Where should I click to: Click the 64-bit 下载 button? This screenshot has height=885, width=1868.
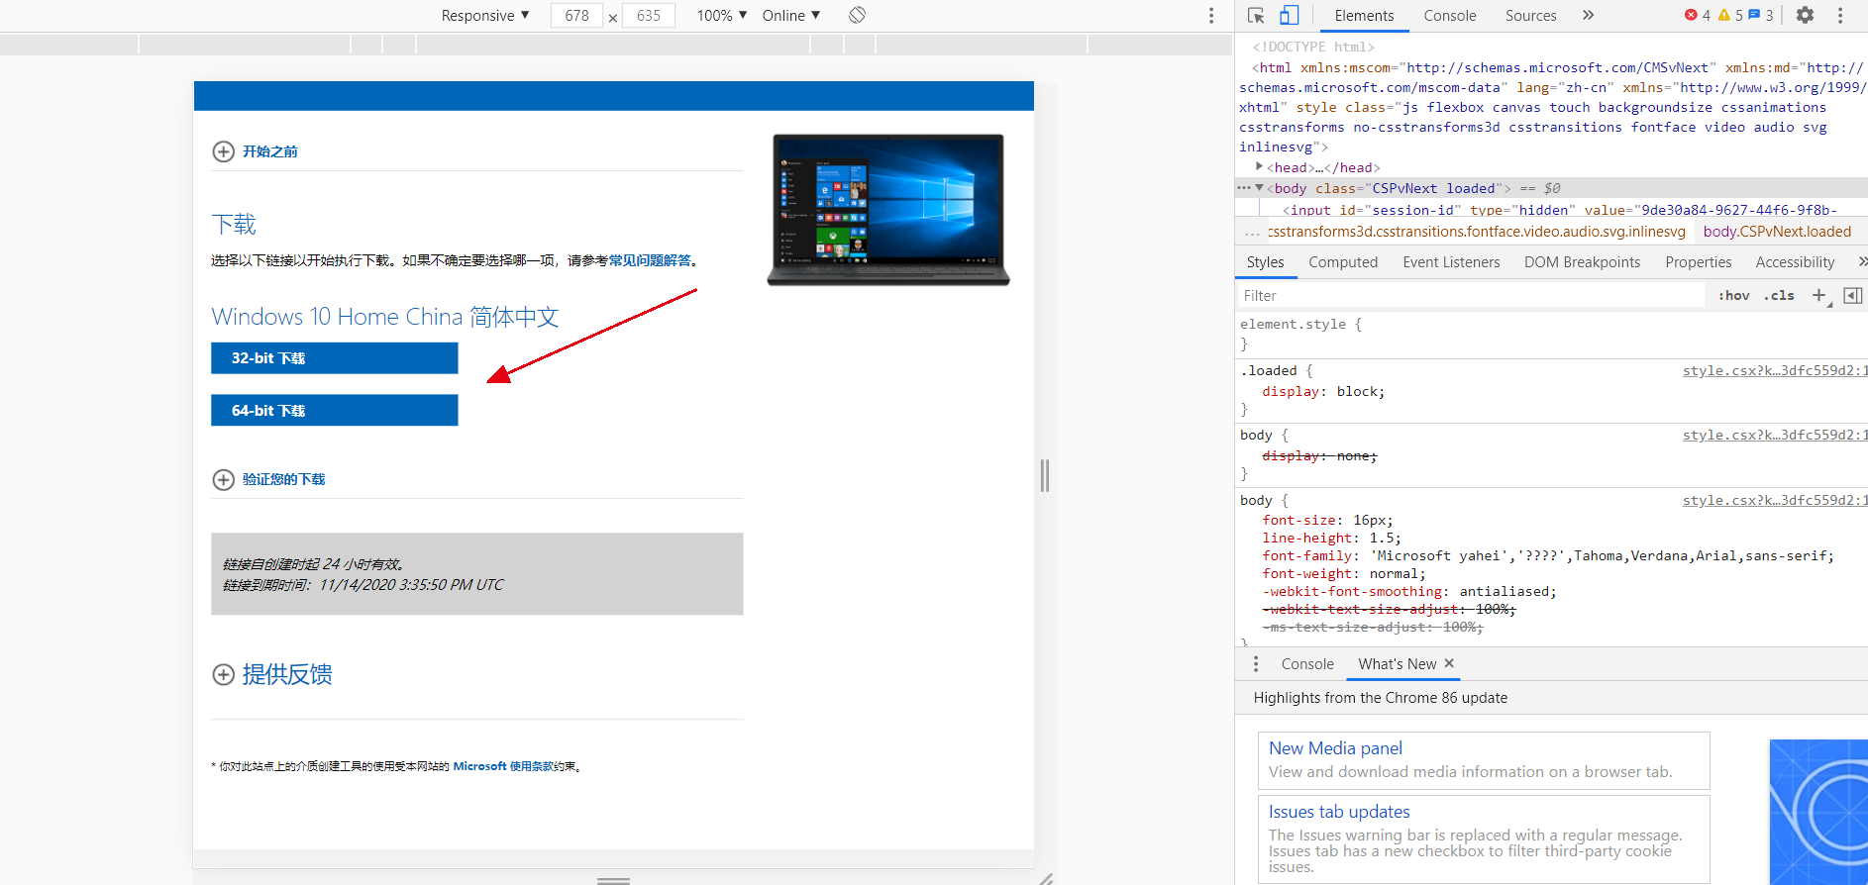coord(335,410)
